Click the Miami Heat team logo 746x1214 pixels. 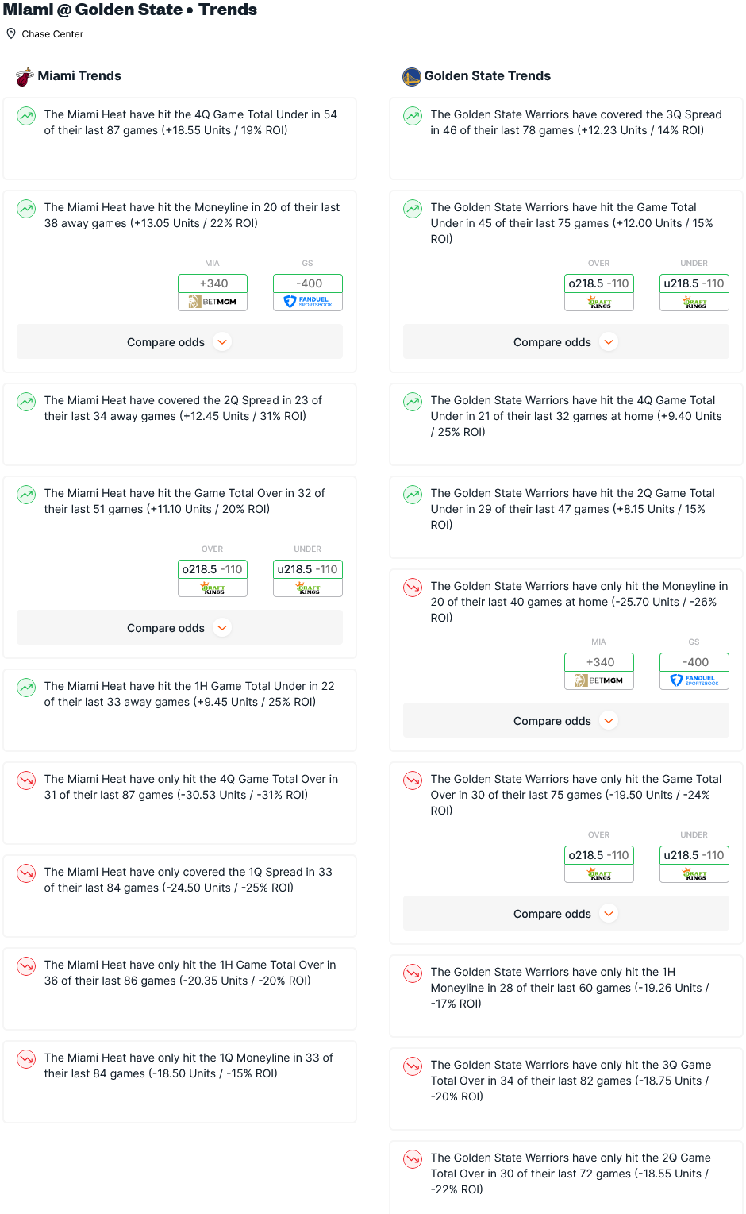pos(25,76)
